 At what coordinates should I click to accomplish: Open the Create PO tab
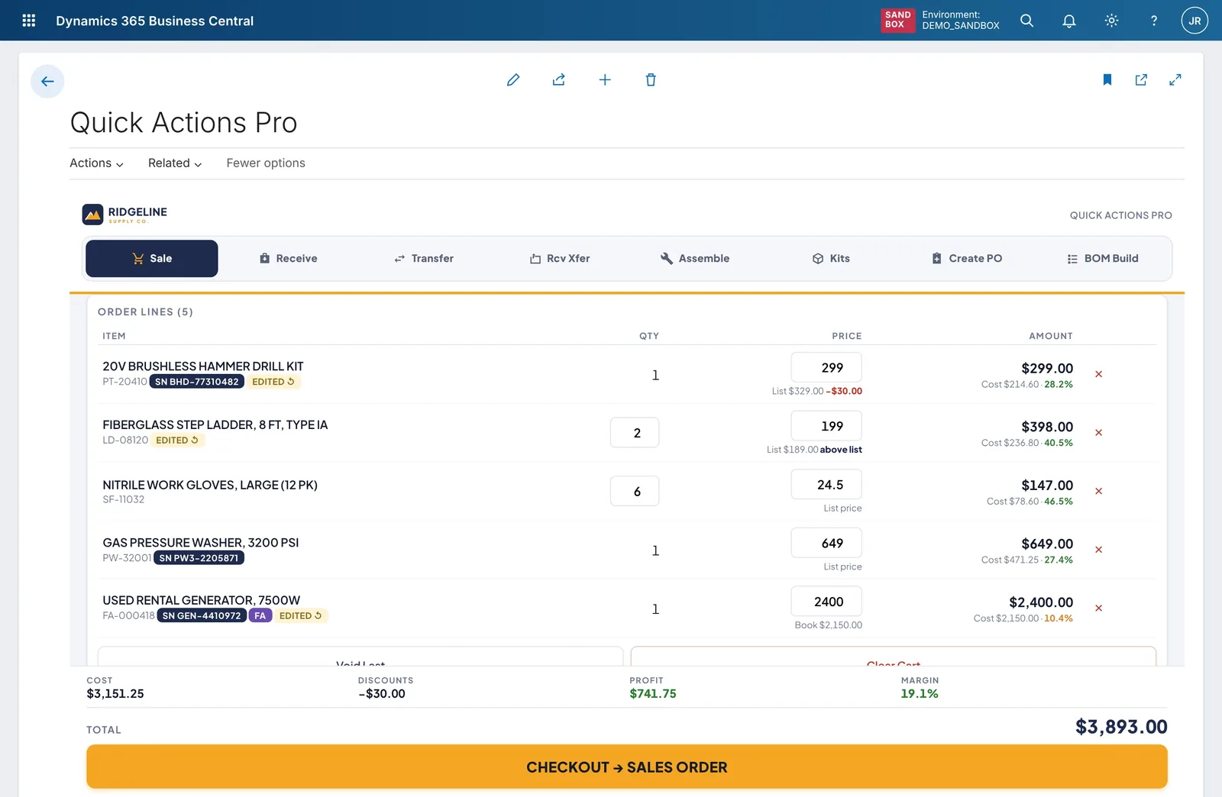click(967, 259)
